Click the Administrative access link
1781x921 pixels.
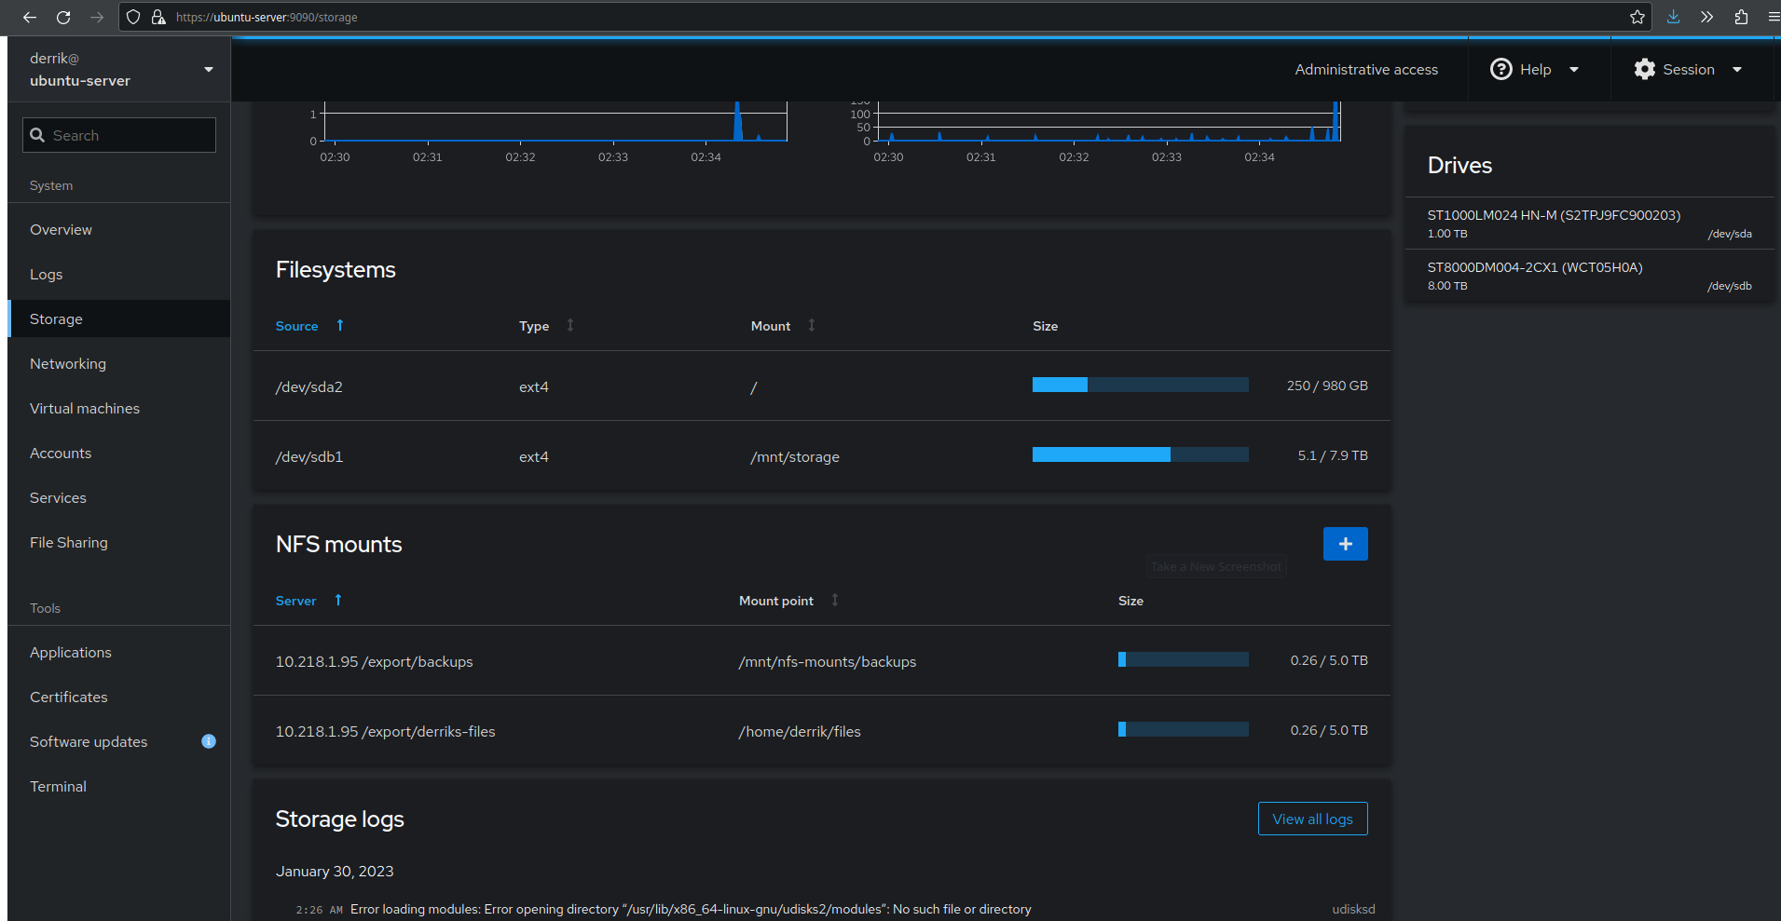click(x=1365, y=69)
